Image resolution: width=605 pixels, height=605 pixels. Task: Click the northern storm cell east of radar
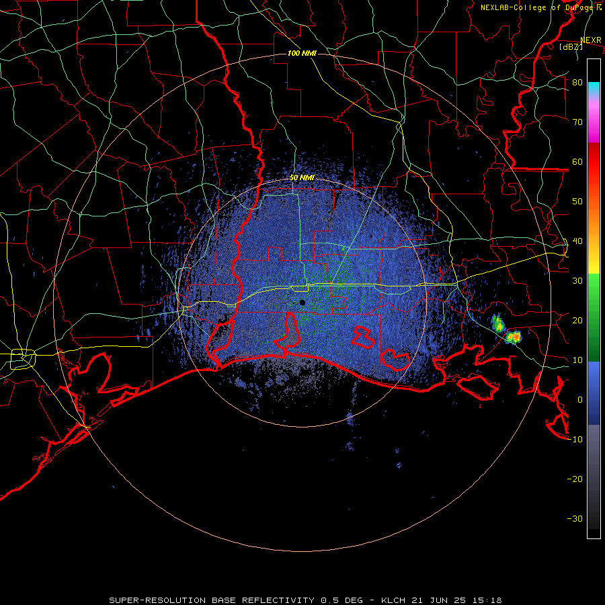point(497,323)
